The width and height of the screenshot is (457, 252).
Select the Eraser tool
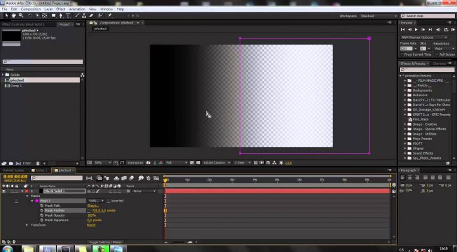click(x=91, y=16)
